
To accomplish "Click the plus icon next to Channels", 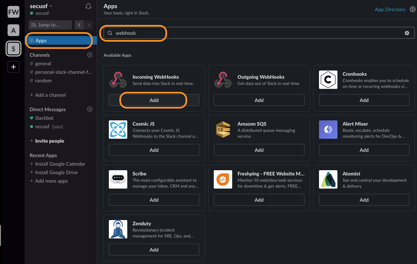I will [x=90, y=55].
